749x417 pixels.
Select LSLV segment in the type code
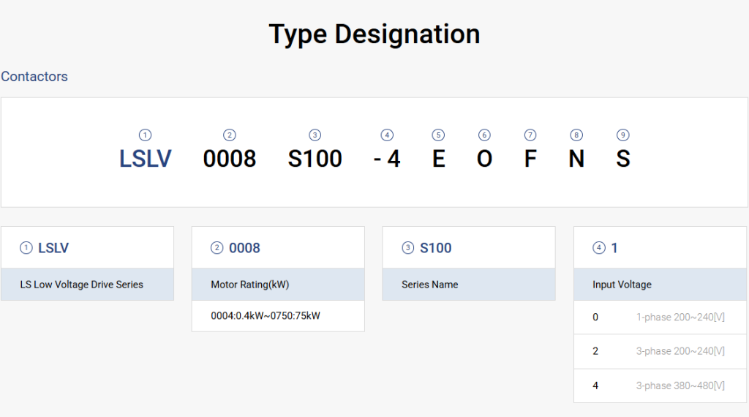pos(146,159)
